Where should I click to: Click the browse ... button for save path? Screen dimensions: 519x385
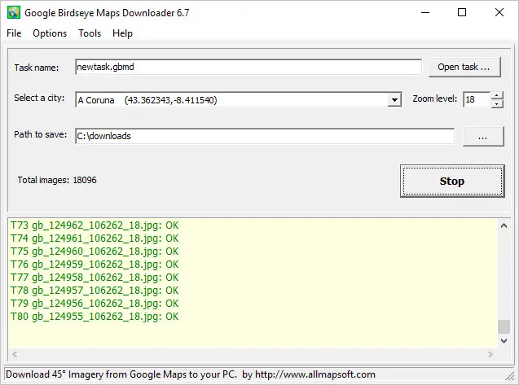coord(483,136)
